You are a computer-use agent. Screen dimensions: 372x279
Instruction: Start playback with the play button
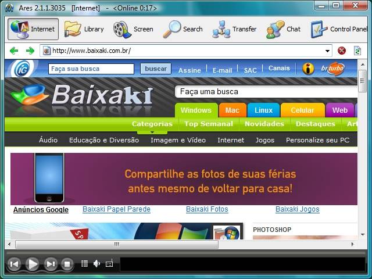tap(33, 264)
